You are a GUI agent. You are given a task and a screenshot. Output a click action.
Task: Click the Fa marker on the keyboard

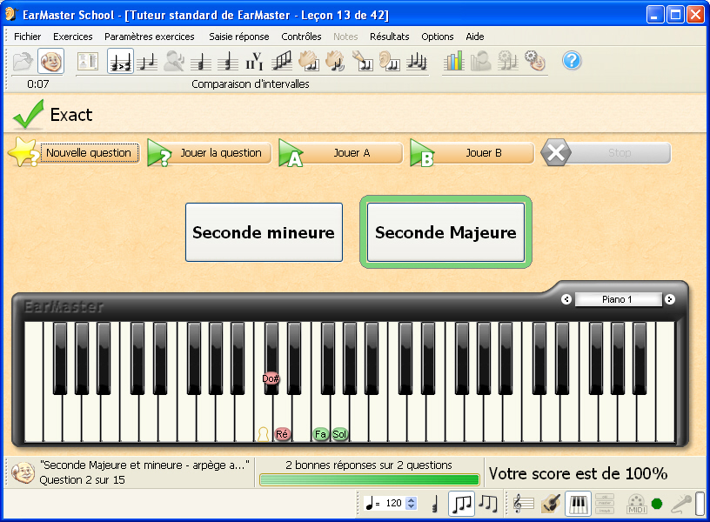coord(320,434)
